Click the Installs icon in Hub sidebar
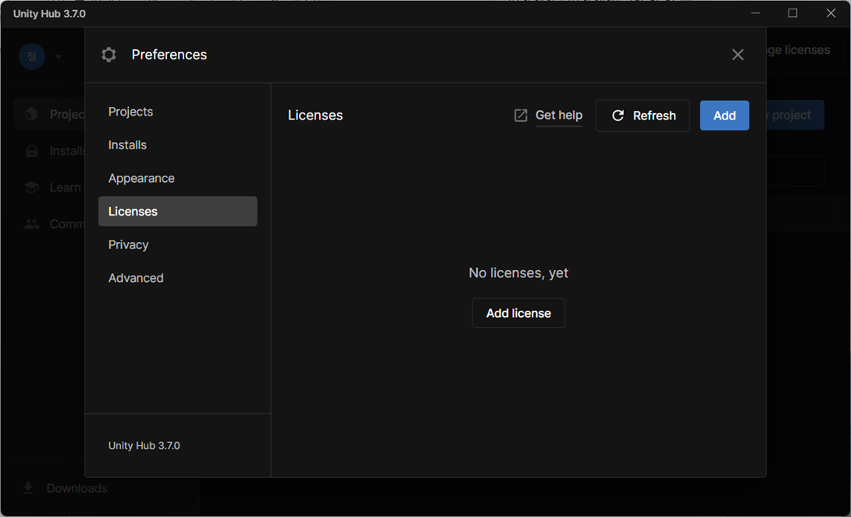The height and width of the screenshot is (517, 851). [x=31, y=151]
